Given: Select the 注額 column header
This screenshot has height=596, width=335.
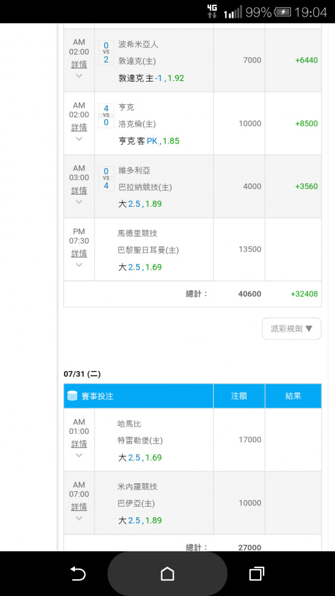Looking at the screenshot, I should click(239, 396).
